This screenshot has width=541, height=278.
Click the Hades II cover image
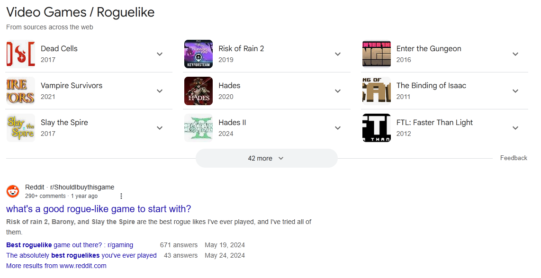pyautogui.click(x=198, y=128)
